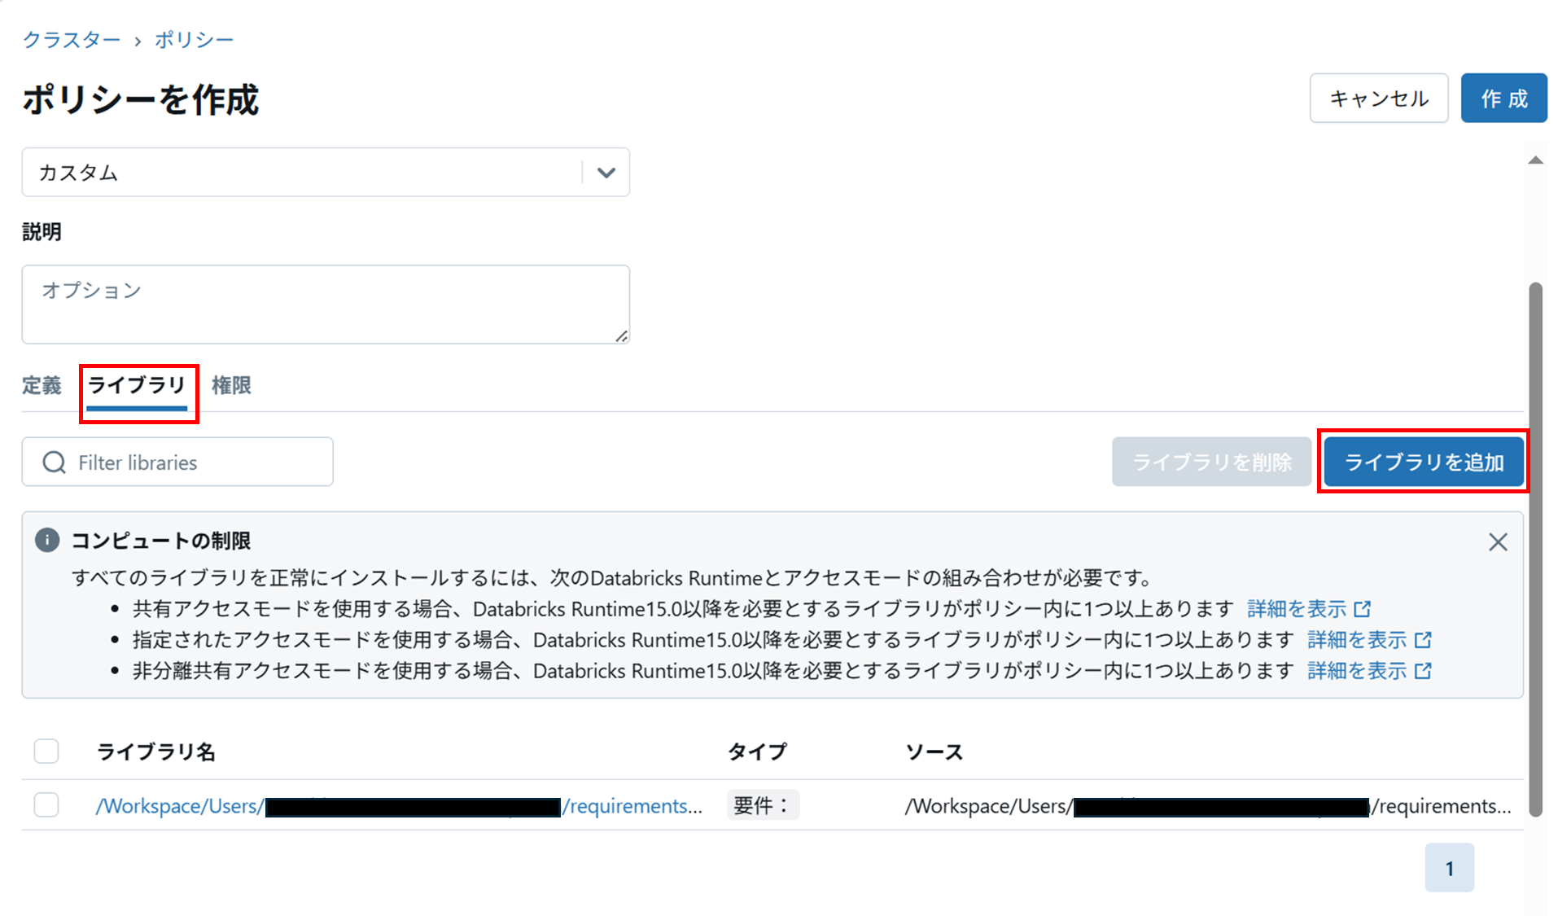Click the タイプ column header
The width and height of the screenshot is (1558, 916).
757,752
